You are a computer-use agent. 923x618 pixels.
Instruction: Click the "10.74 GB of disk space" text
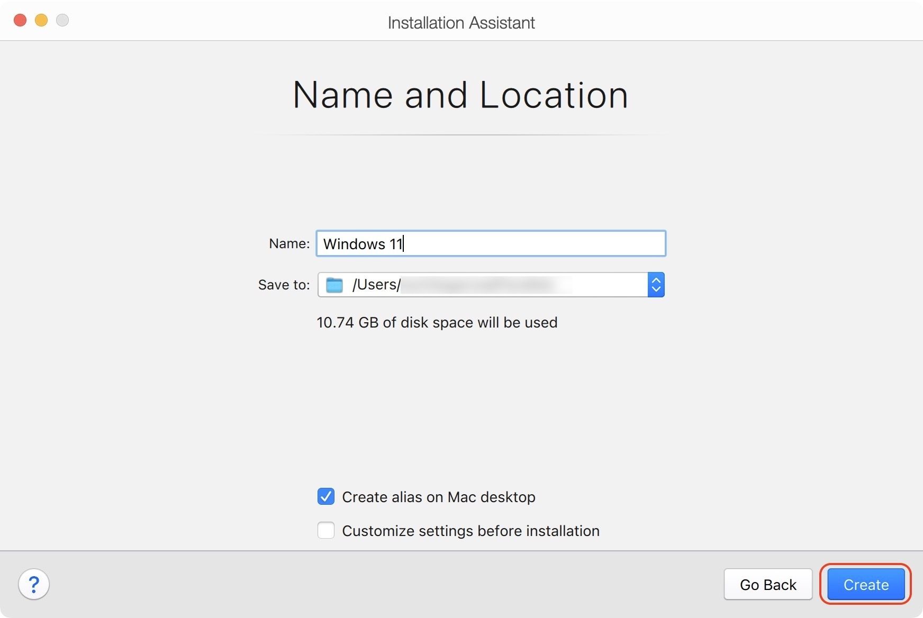point(437,322)
